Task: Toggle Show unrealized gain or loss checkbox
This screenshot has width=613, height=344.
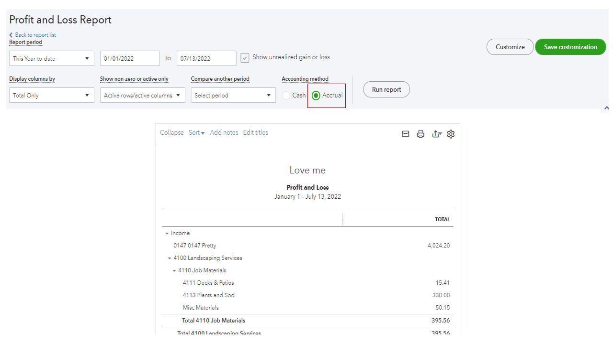Action: point(245,58)
